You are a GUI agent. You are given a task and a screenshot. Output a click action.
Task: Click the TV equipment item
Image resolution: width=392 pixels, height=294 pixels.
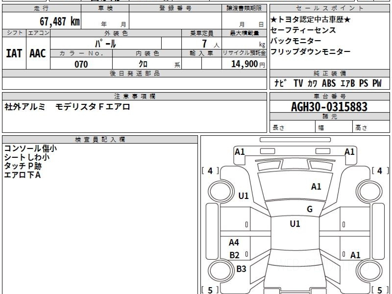coord(298,83)
